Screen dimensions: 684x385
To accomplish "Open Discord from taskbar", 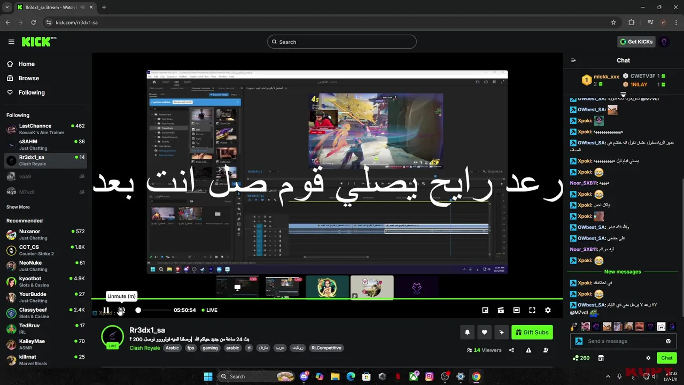I will click(x=304, y=376).
